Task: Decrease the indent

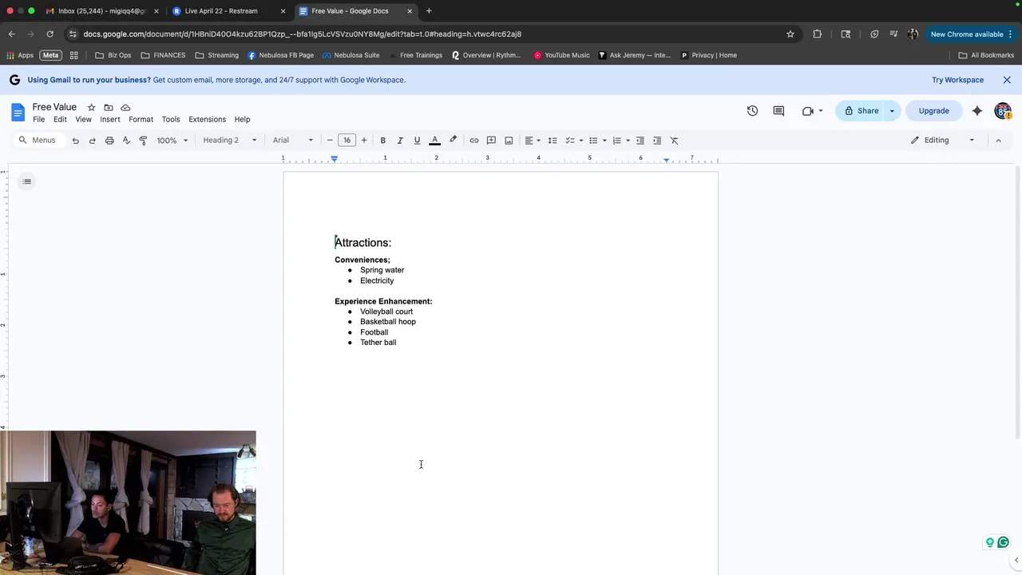Action: point(640,141)
